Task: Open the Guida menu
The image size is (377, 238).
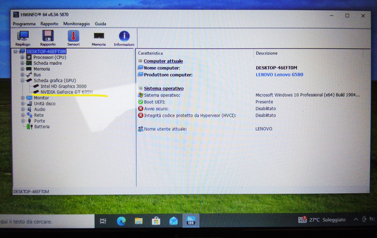Action: [101, 24]
